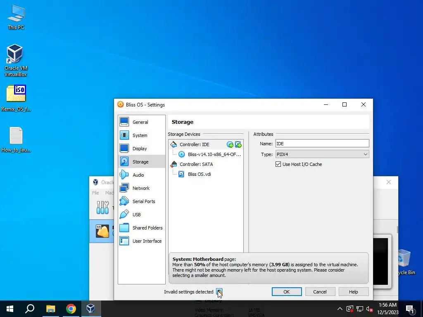Click the Oracle VM VirtualBox desktop shortcut
Screen dimensions: 423x317
coord(15,60)
